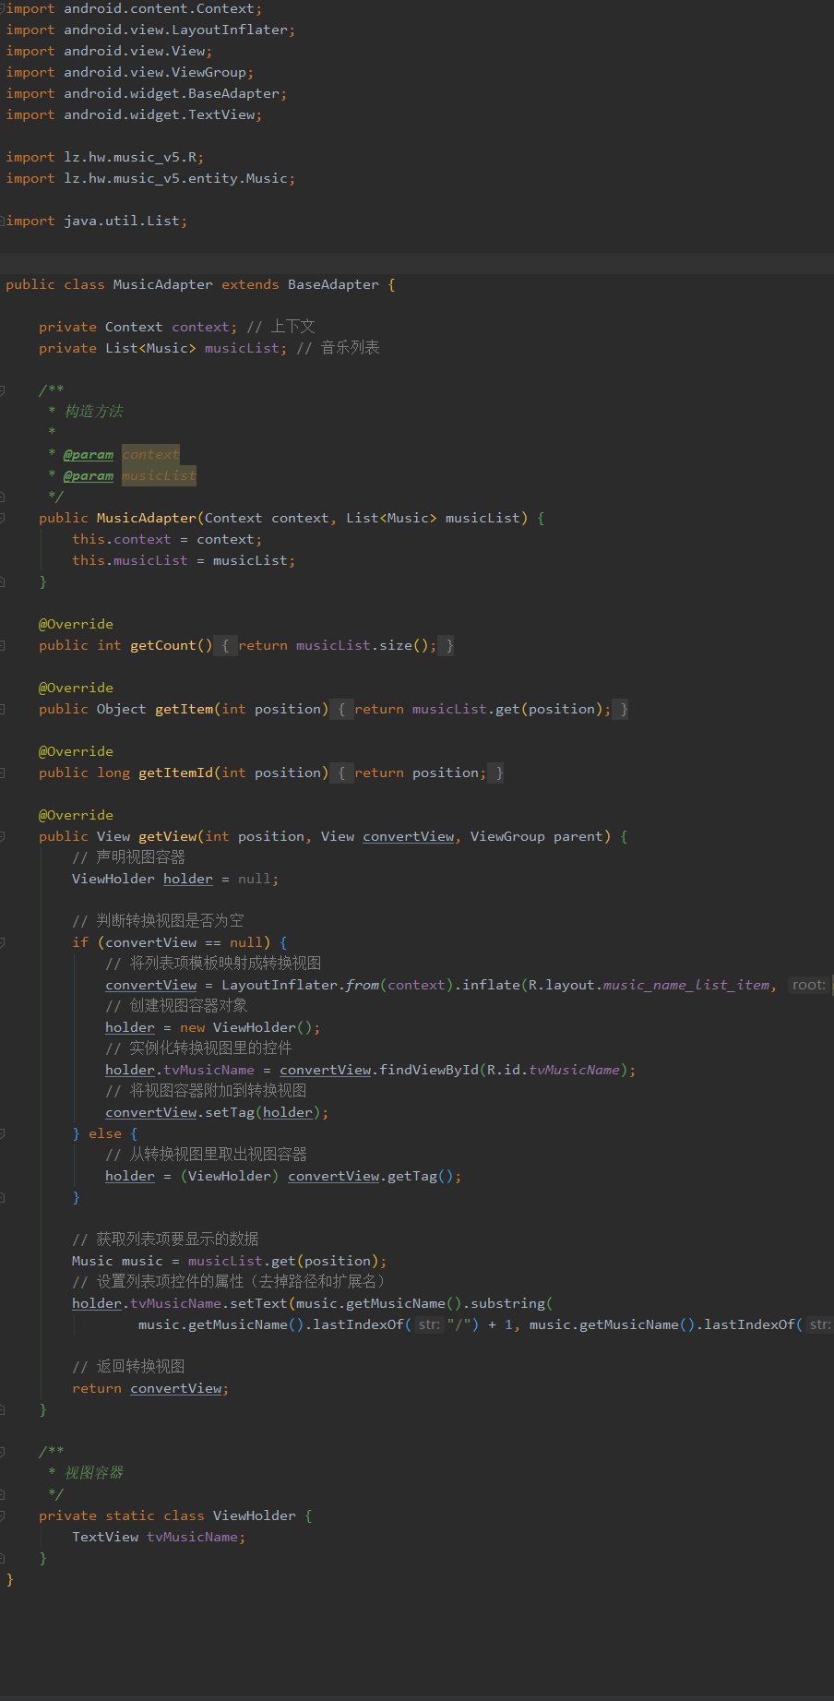Screen dimensions: 834x1701
Task: Collapse the else block fold marker
Action: click(x=3, y=1133)
